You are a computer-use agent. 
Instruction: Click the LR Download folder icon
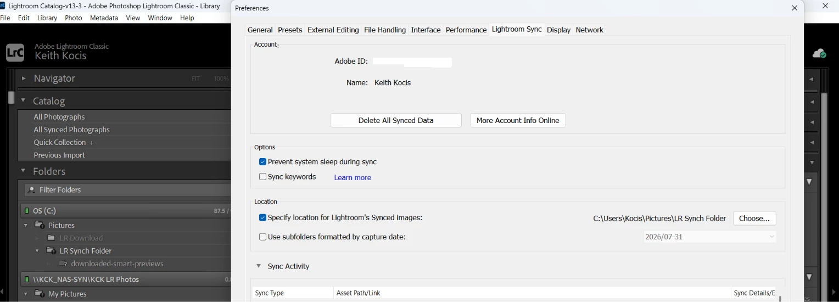[x=51, y=238]
